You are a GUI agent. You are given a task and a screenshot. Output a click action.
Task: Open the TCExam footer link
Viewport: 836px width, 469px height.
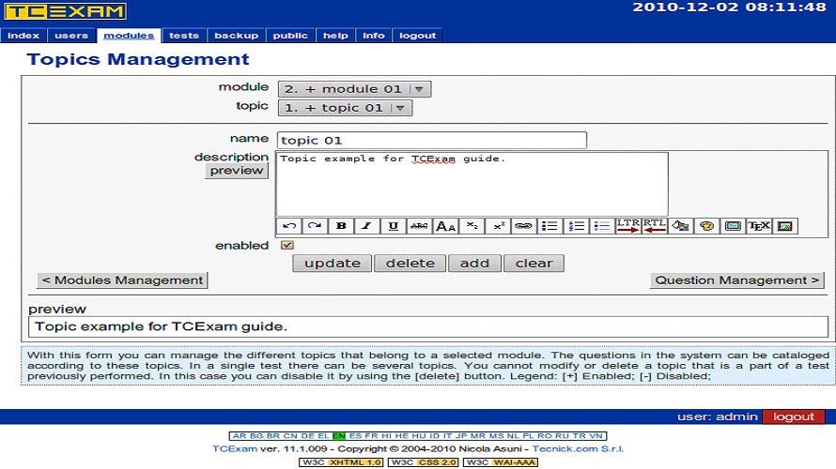pyautogui.click(x=235, y=448)
